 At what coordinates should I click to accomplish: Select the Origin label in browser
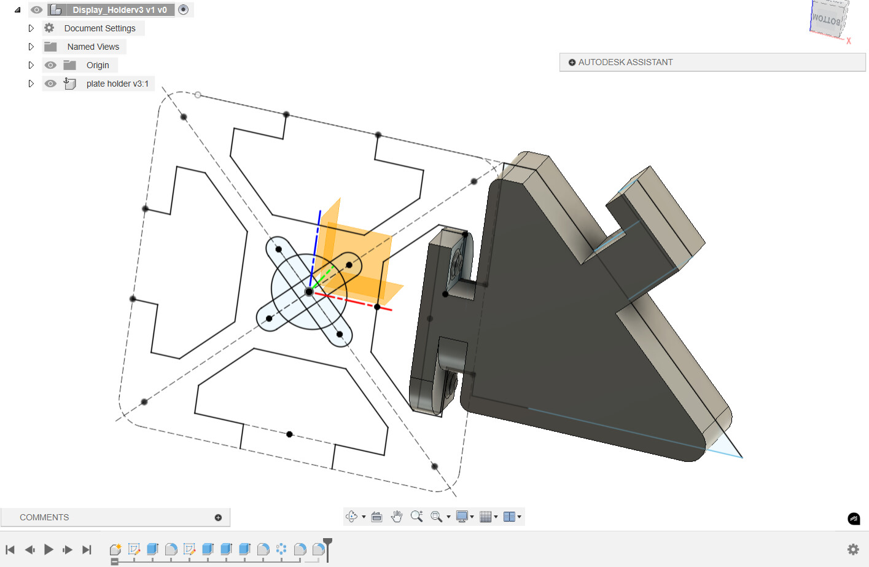tap(98, 65)
